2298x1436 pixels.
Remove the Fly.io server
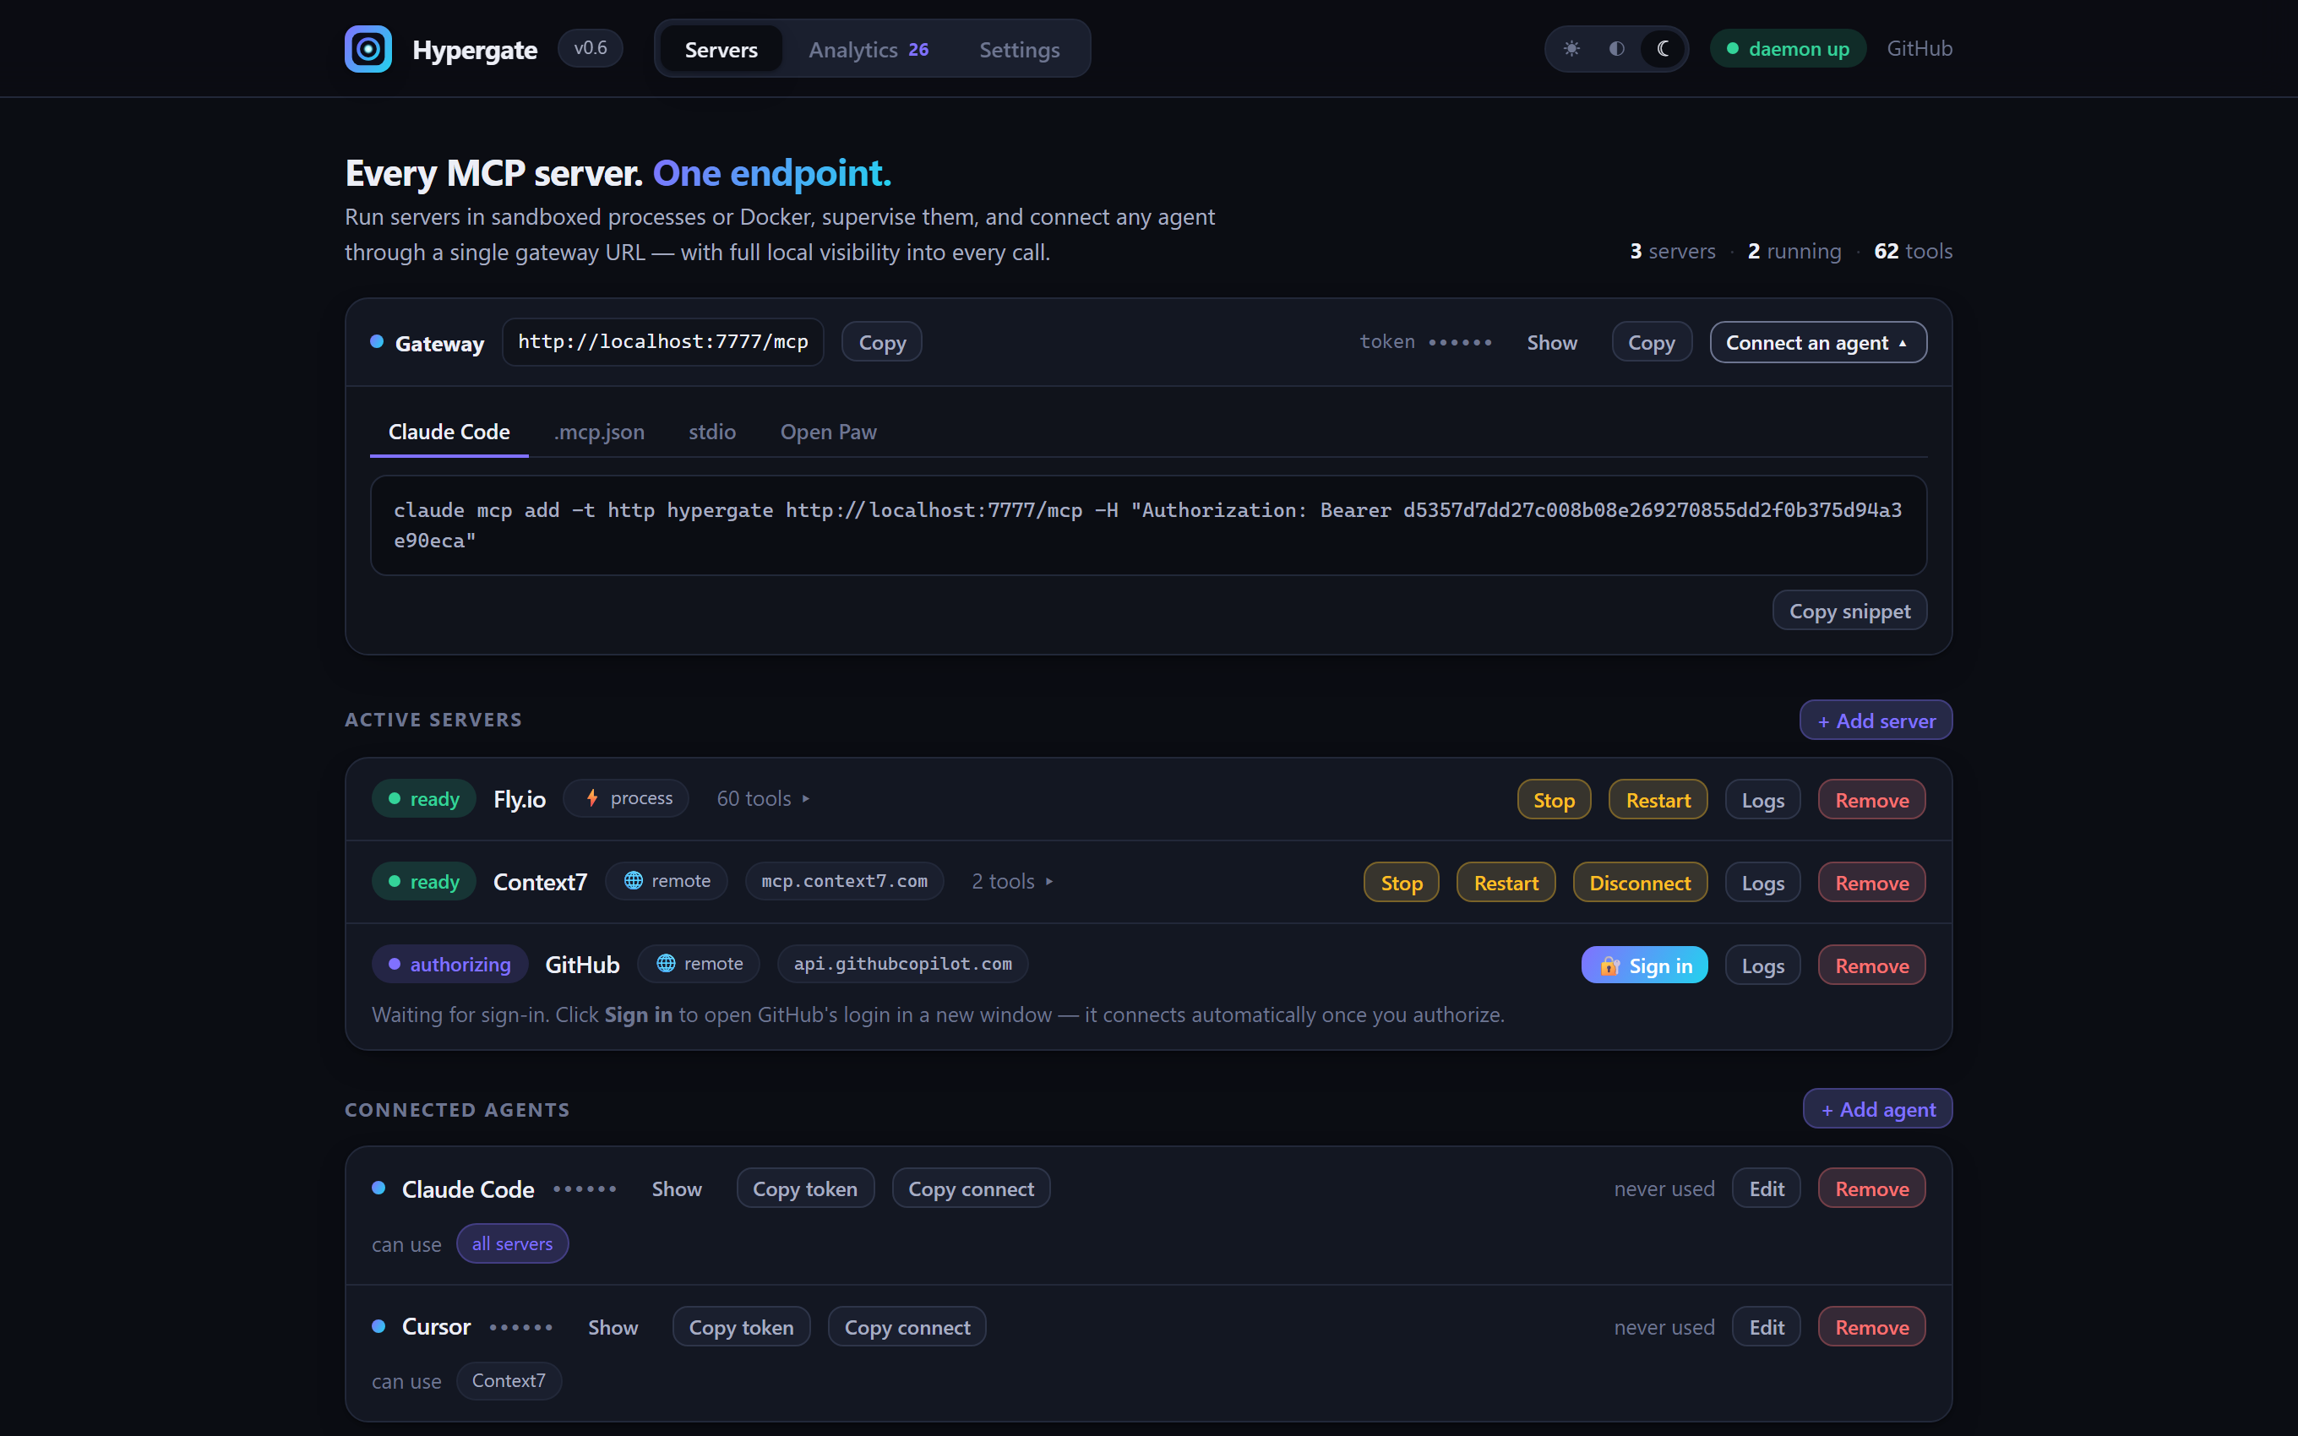point(1871,800)
